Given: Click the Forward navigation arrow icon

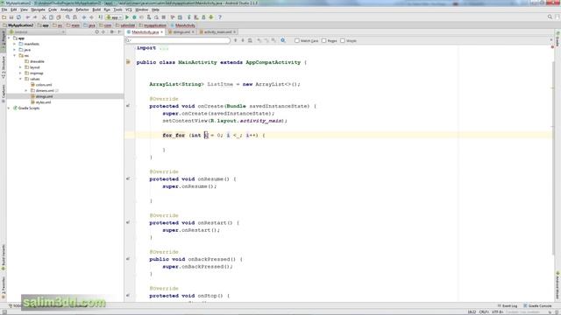Looking at the screenshot, I should [91, 17].
